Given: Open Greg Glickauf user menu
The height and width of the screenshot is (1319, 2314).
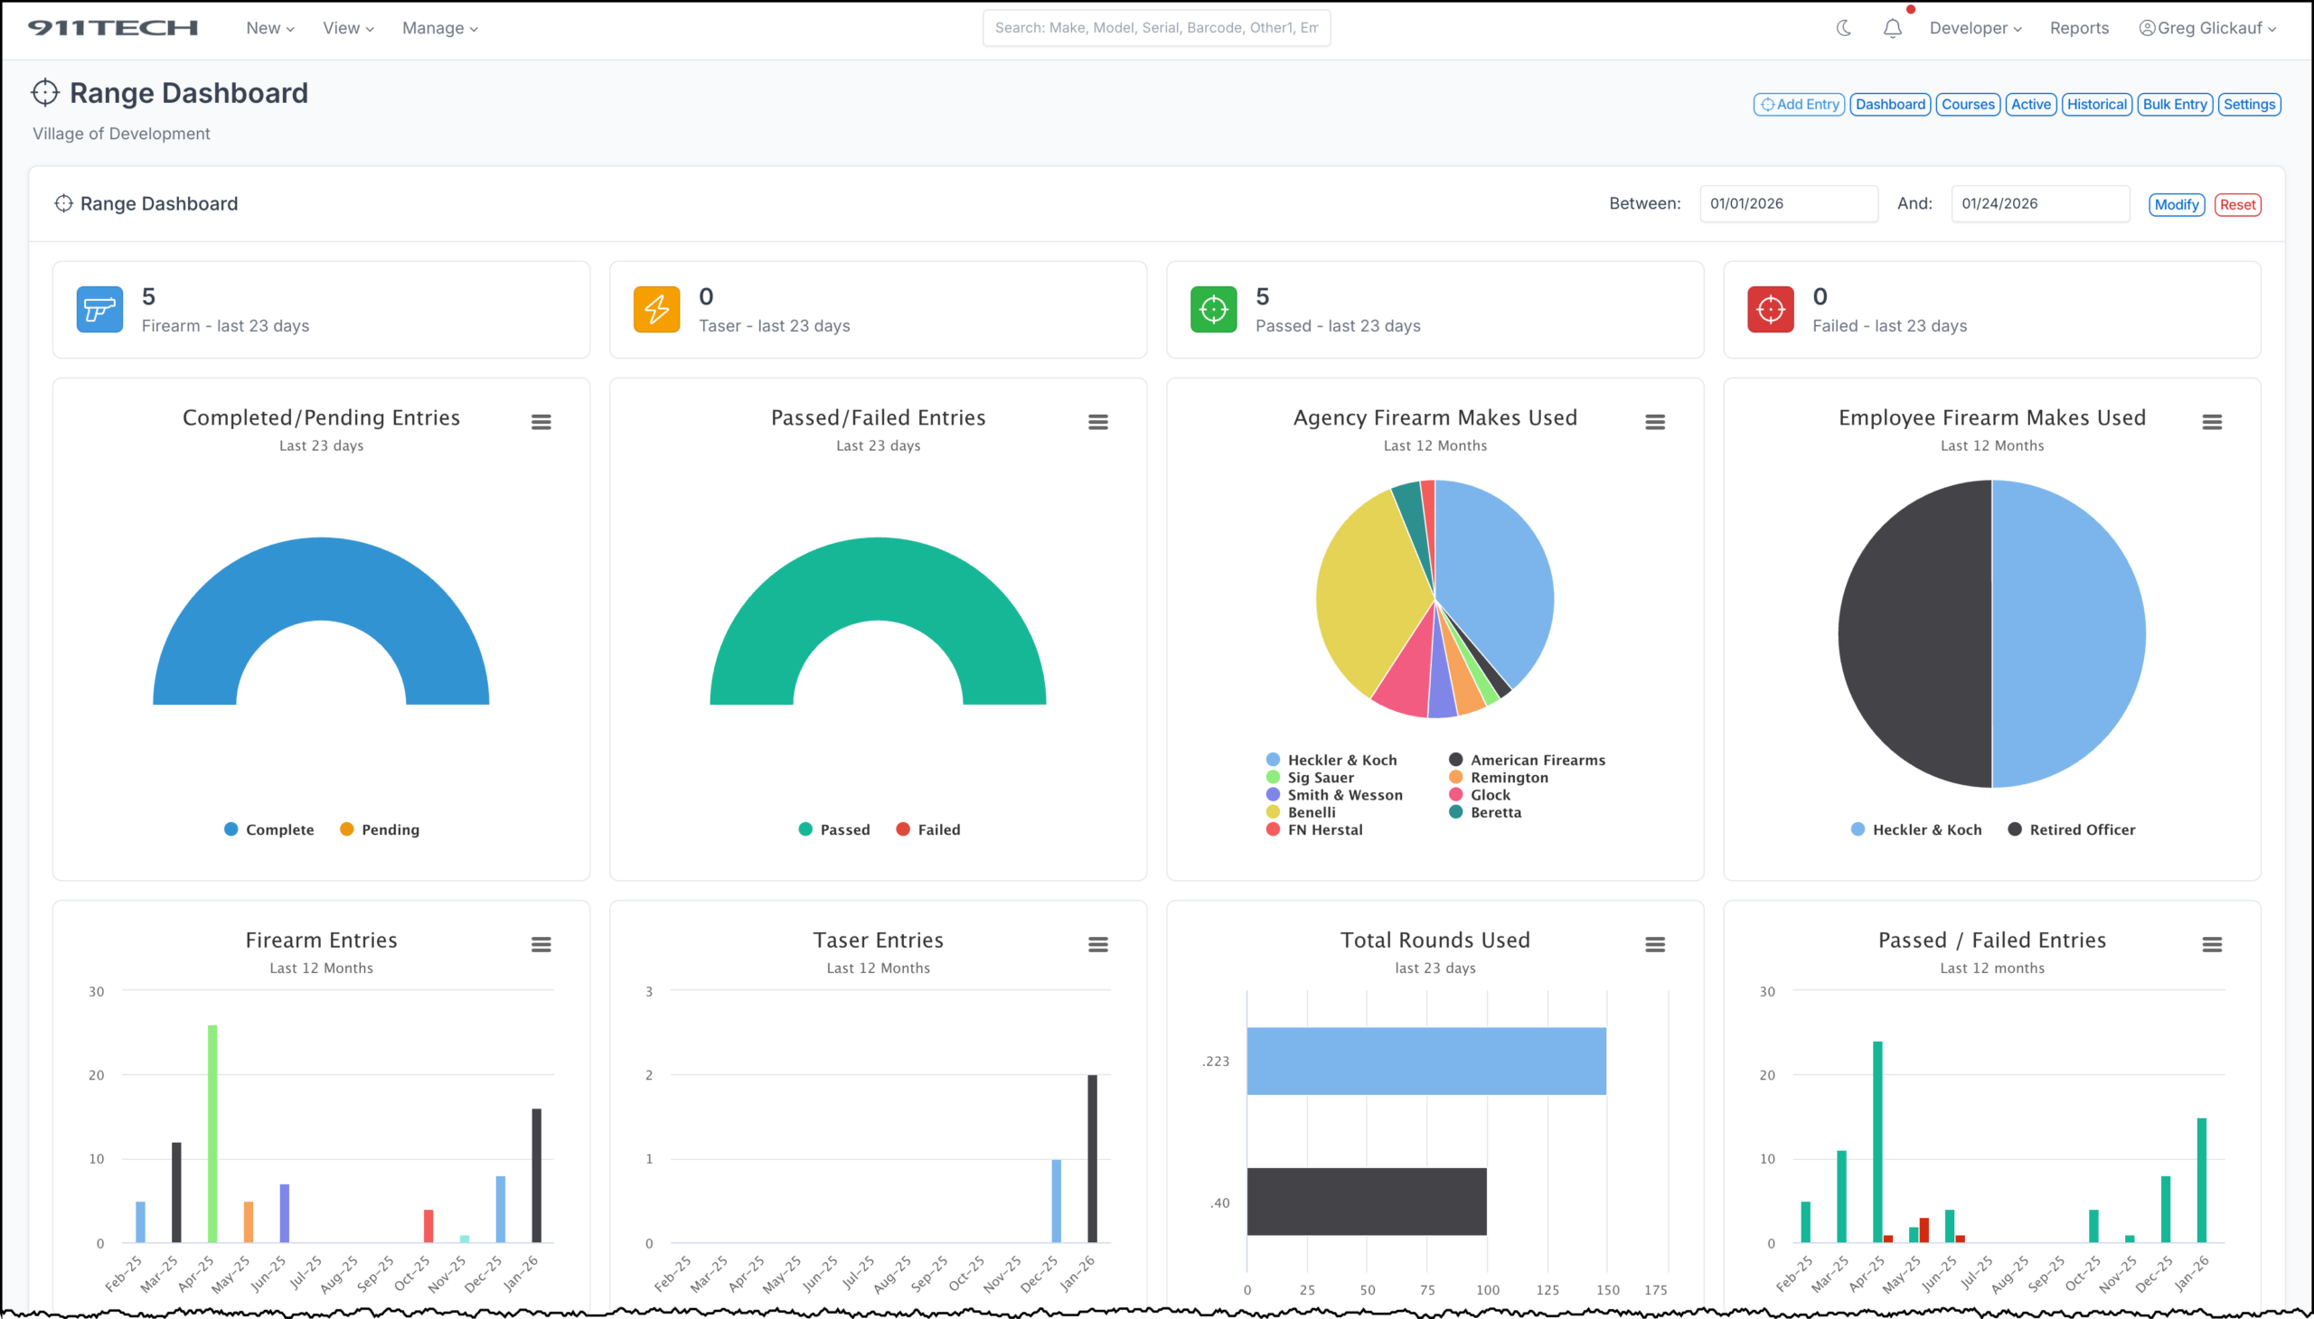Looking at the screenshot, I should tap(2208, 28).
